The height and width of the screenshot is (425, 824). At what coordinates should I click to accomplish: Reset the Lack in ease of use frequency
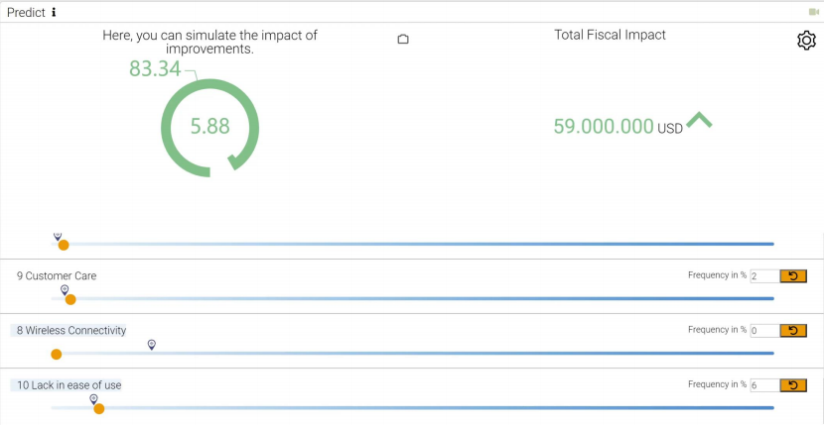(793, 385)
